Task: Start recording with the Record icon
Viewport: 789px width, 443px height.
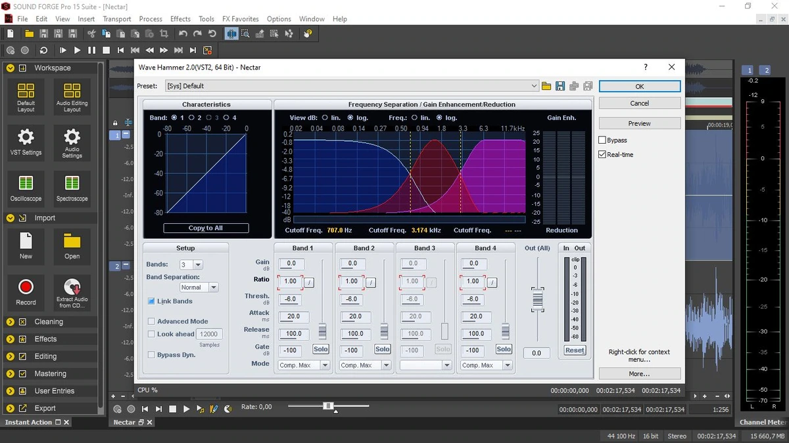Action: pos(26,292)
